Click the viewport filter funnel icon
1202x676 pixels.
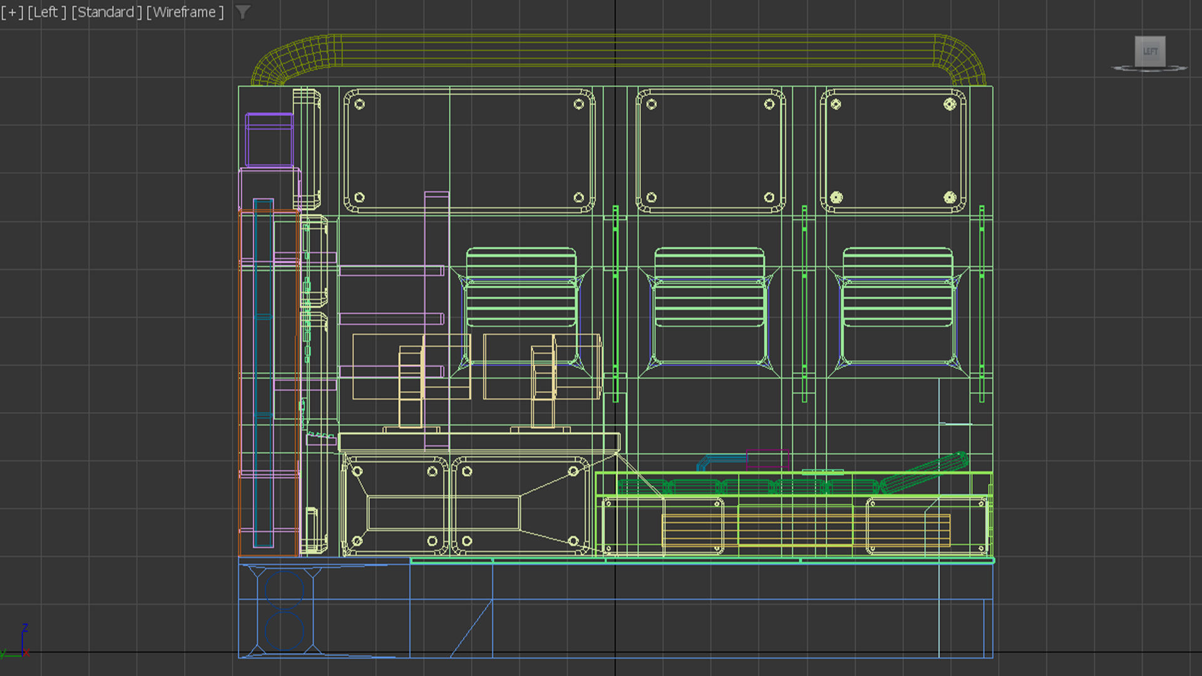pyautogui.click(x=243, y=12)
